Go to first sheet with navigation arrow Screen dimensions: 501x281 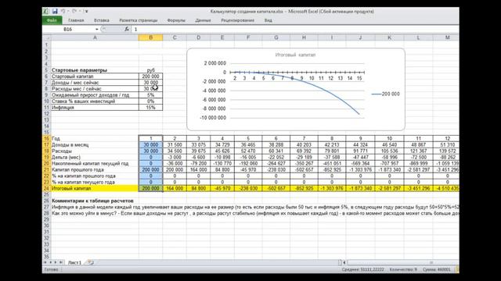pyautogui.click(x=45, y=262)
